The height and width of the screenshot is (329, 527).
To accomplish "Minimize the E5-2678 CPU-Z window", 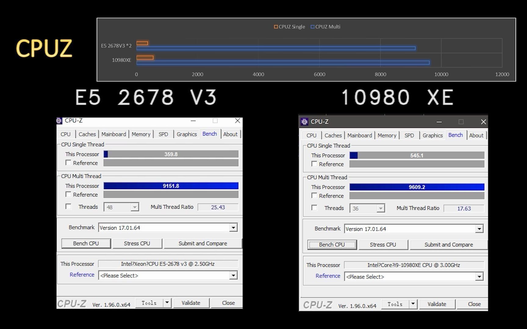I will [193, 121].
